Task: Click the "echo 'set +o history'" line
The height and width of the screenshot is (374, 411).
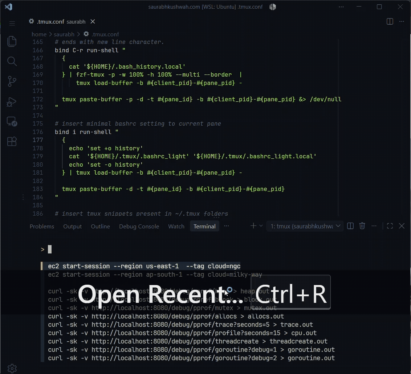Action: pos(106,149)
